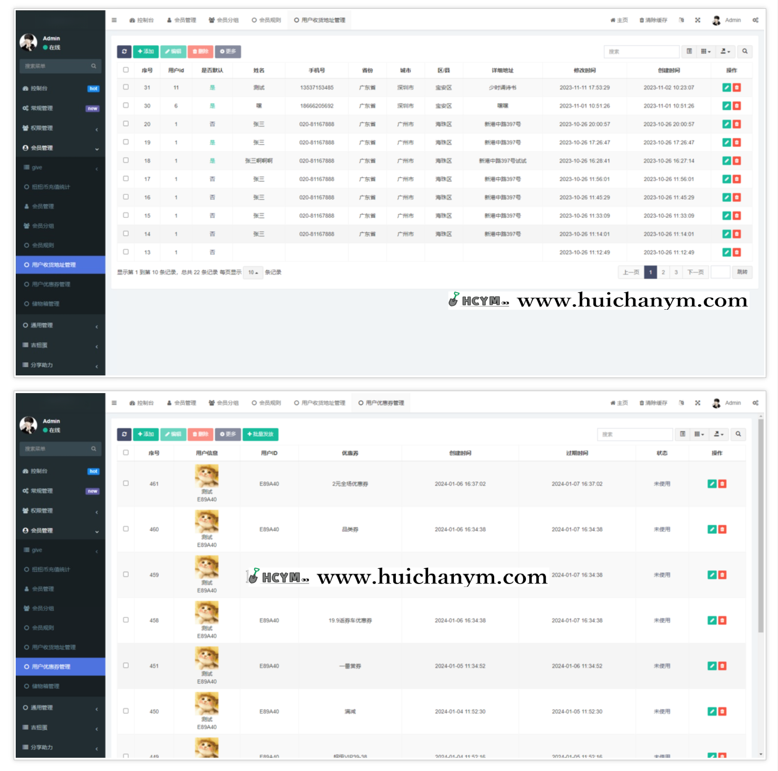Click the edit icon for address row 31

pos(726,88)
